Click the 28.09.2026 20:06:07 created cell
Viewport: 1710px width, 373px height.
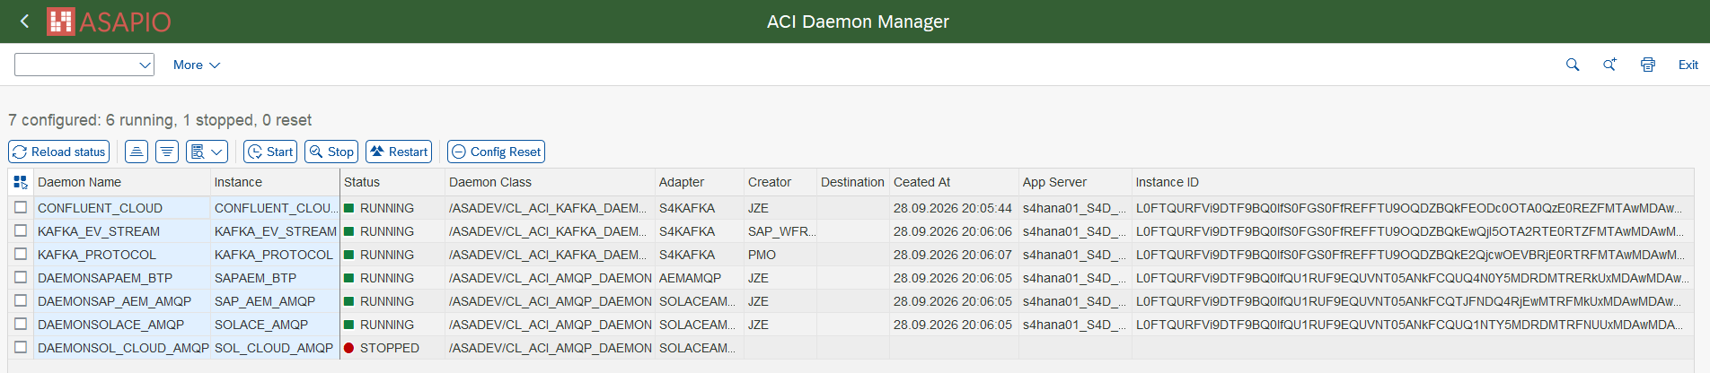pos(954,255)
